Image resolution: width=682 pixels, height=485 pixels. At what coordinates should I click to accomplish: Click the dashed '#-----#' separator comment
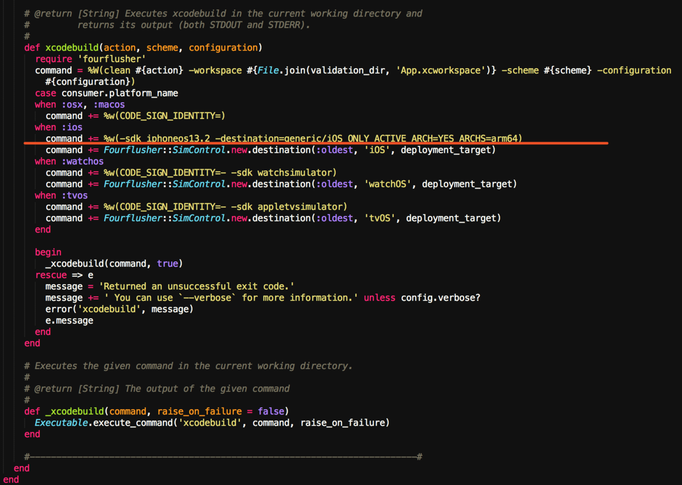point(223,457)
